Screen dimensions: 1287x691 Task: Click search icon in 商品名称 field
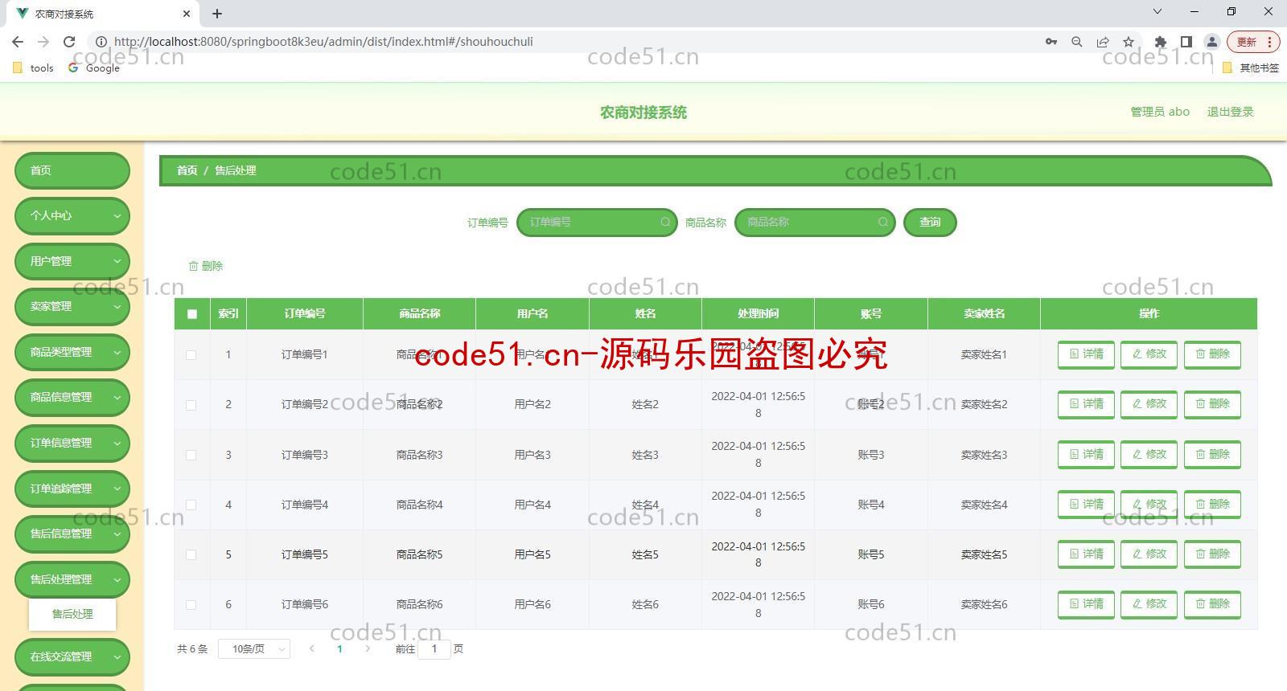(882, 223)
